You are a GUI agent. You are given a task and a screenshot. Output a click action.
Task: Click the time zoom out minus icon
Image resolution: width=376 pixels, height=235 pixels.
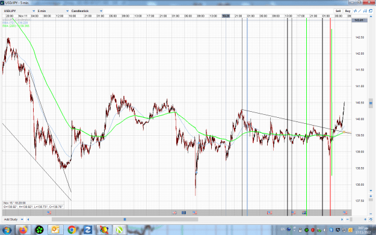(x=348, y=219)
